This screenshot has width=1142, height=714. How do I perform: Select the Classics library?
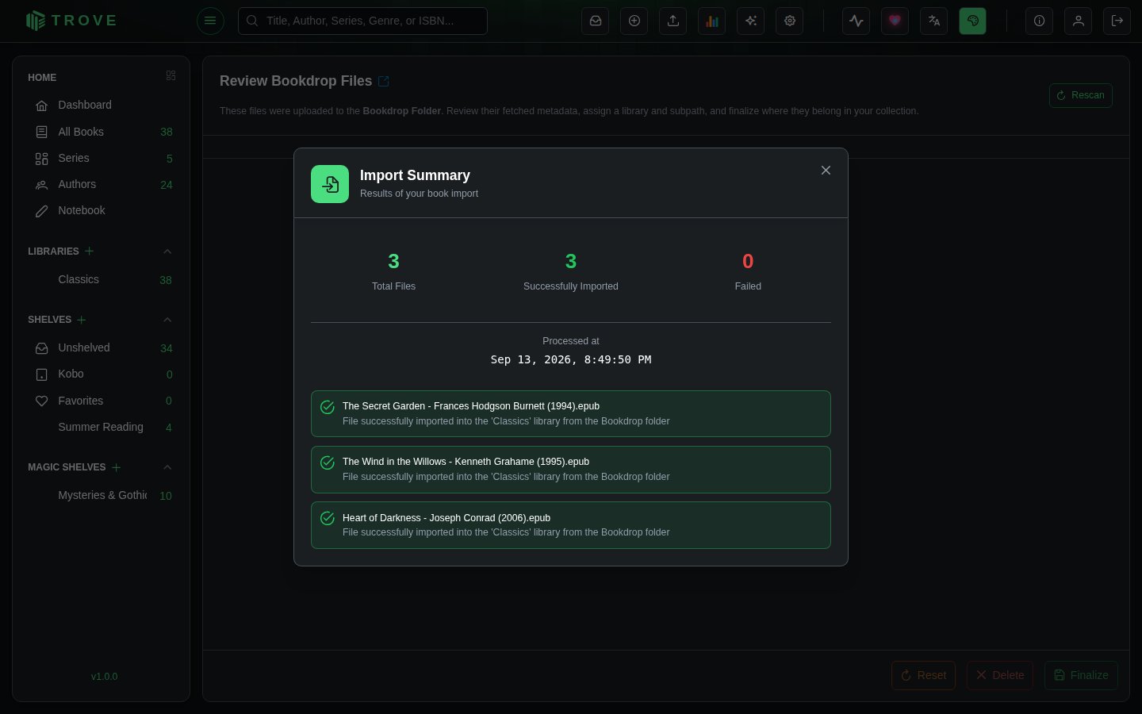click(x=101, y=279)
